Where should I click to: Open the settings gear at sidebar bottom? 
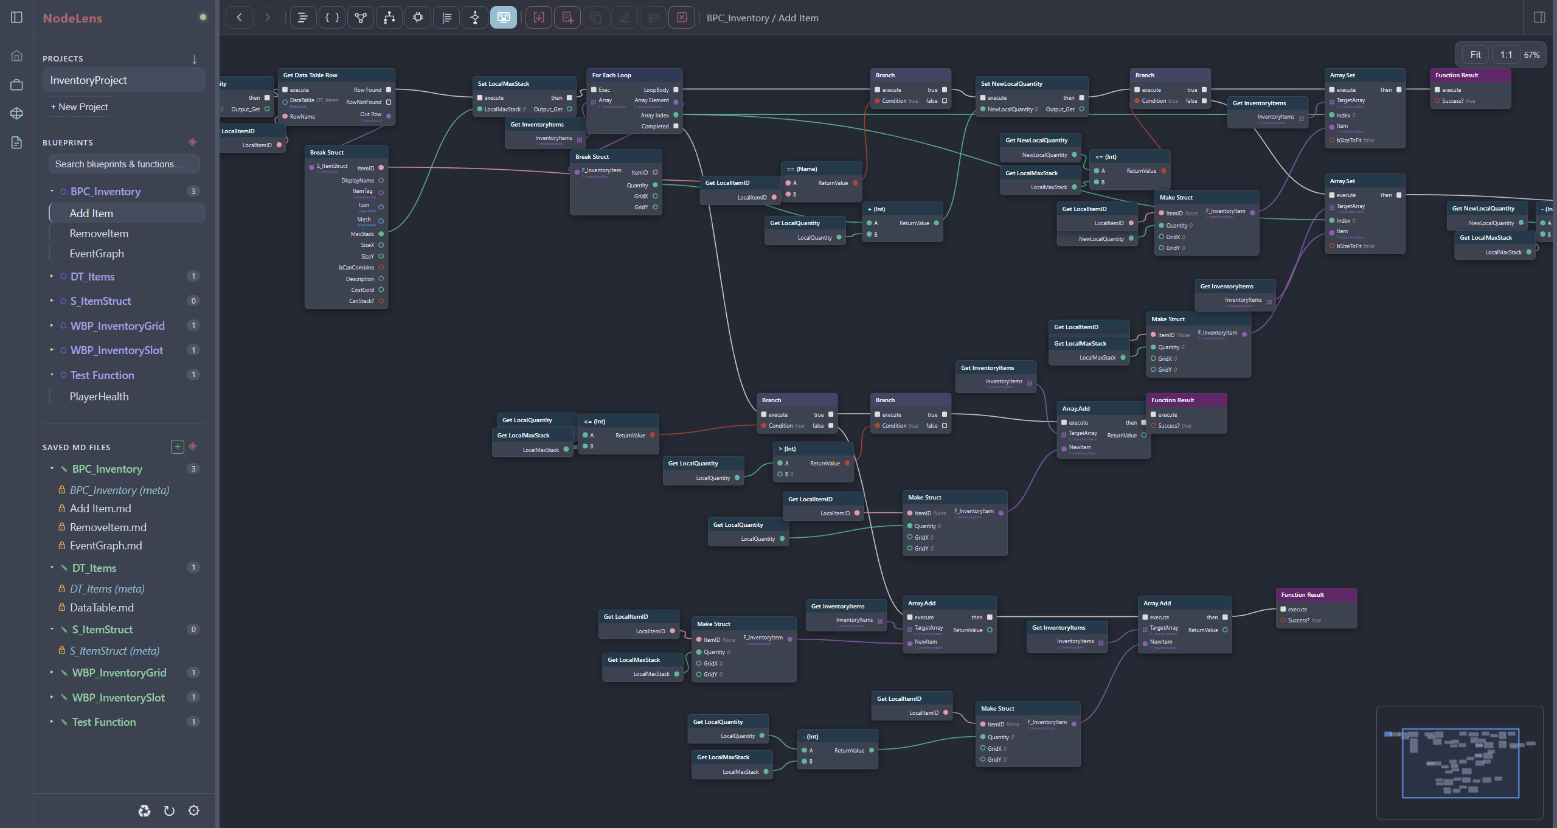pos(193,810)
